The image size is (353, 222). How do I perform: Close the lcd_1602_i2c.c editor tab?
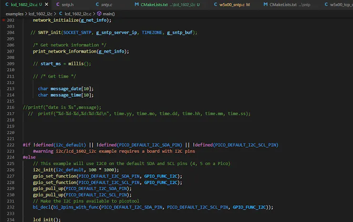click(x=46, y=4)
